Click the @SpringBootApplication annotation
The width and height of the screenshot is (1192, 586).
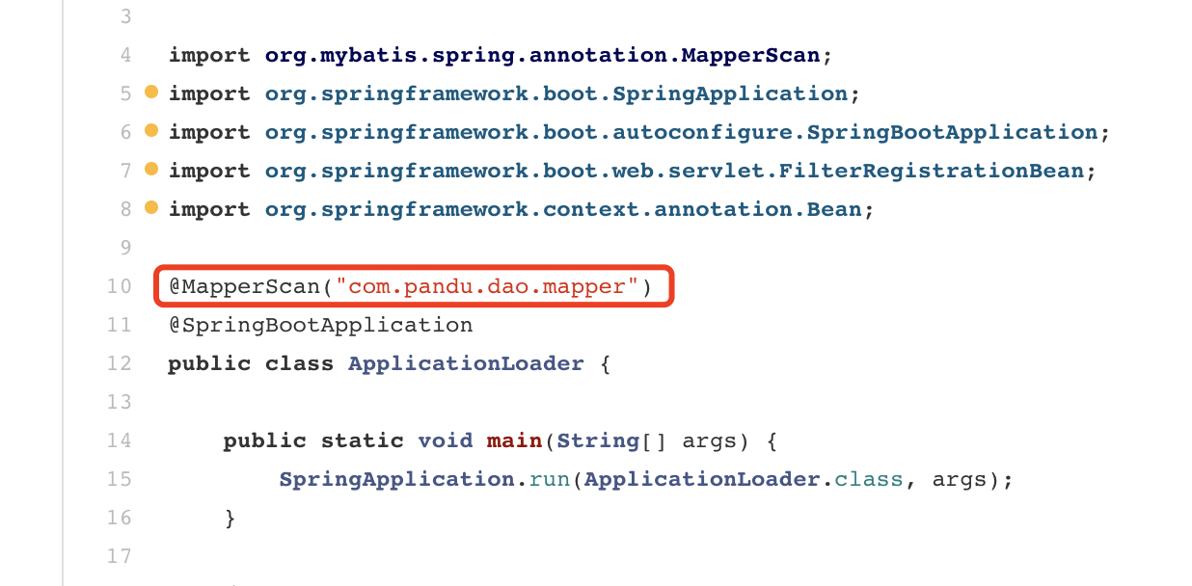[321, 325]
